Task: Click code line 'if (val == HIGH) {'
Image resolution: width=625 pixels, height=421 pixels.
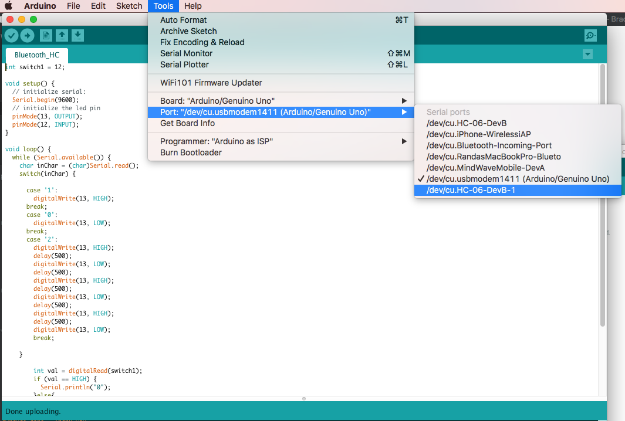Action: point(65,379)
